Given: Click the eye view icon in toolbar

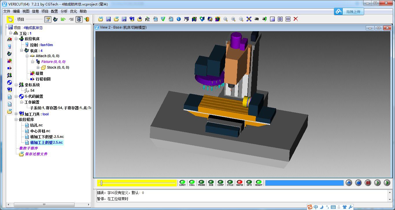Looking at the screenshot, I should (257, 19).
